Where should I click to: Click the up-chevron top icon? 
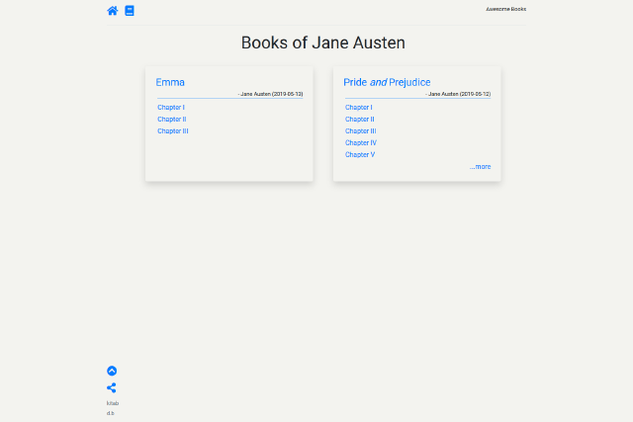112,371
